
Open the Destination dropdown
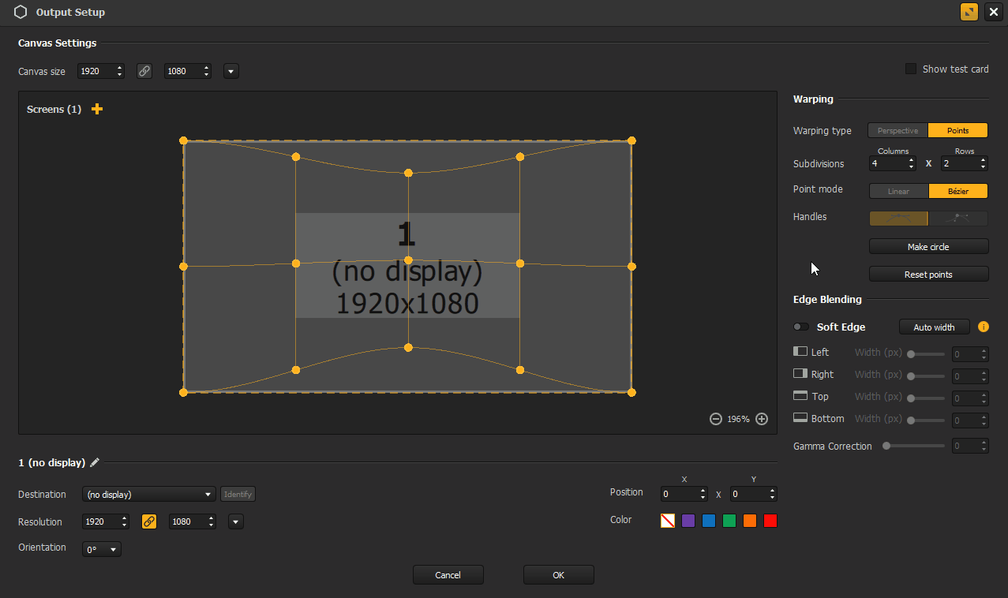148,494
